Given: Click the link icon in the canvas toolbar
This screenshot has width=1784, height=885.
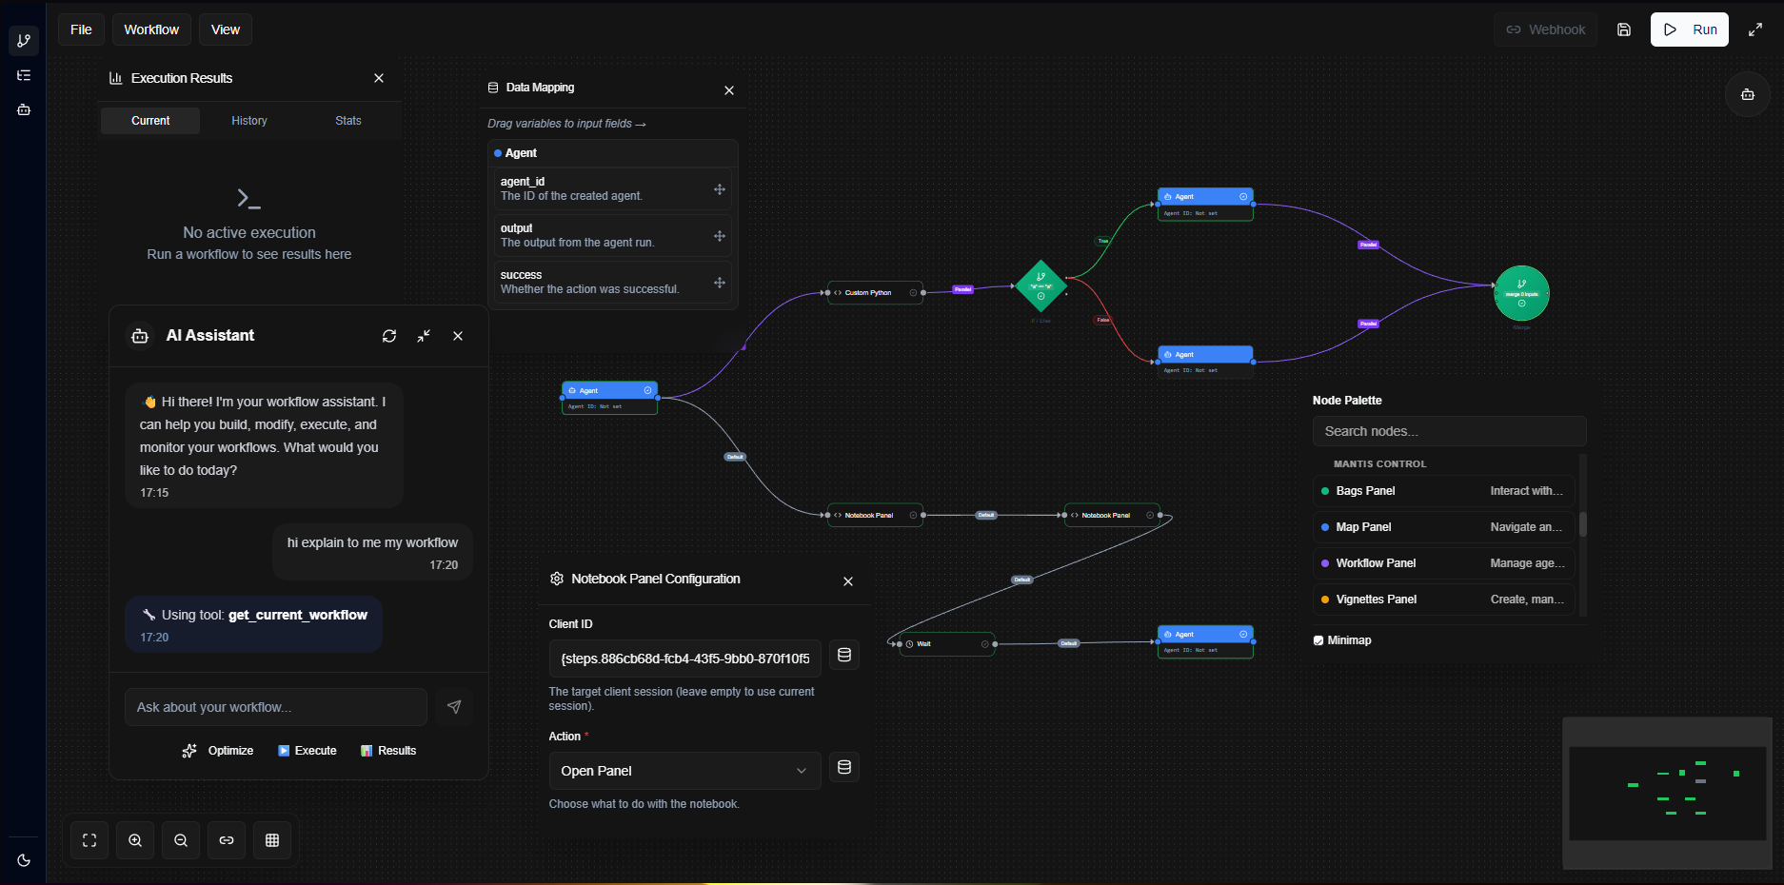Looking at the screenshot, I should pyautogui.click(x=226, y=840).
